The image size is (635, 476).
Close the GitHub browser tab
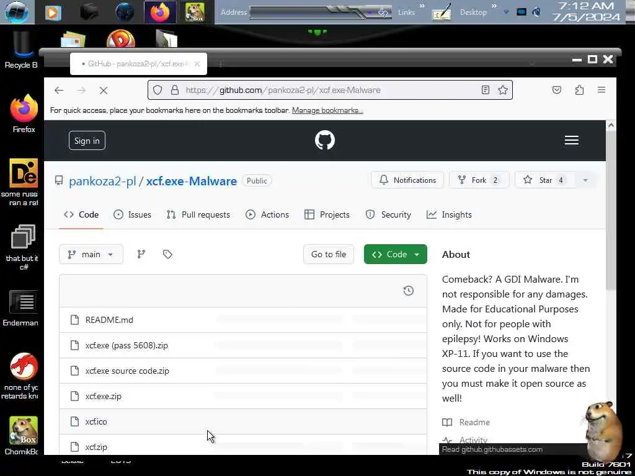tap(197, 64)
